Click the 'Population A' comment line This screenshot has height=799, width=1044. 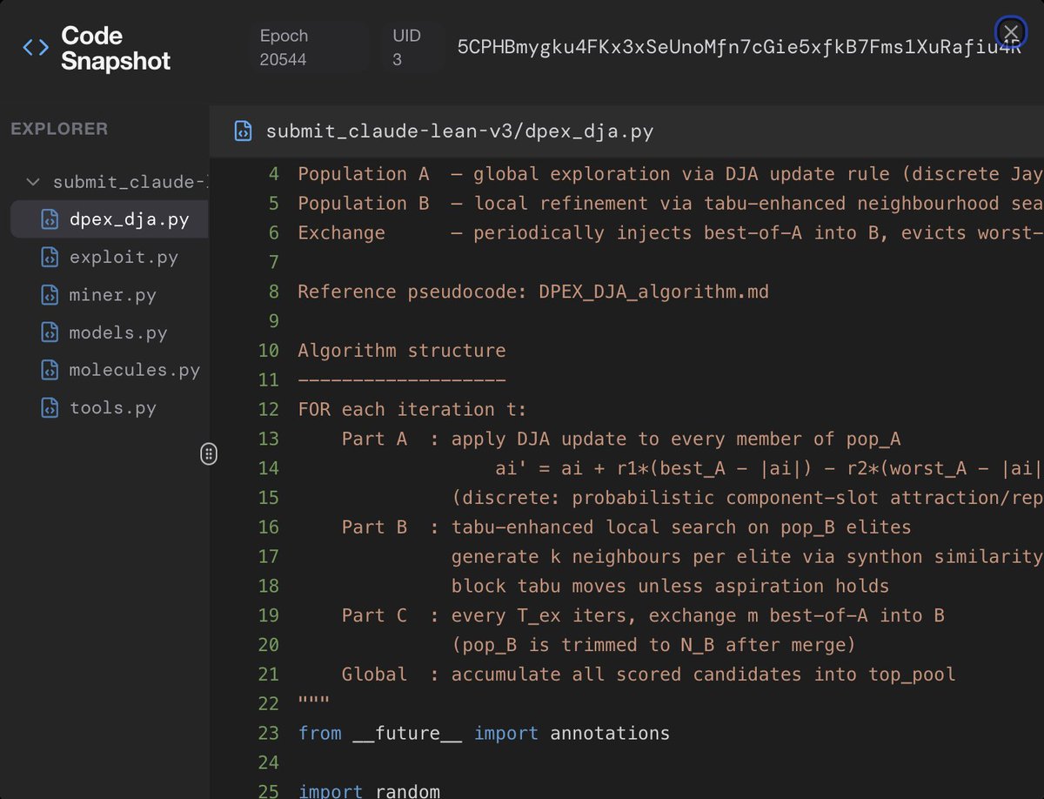point(670,174)
